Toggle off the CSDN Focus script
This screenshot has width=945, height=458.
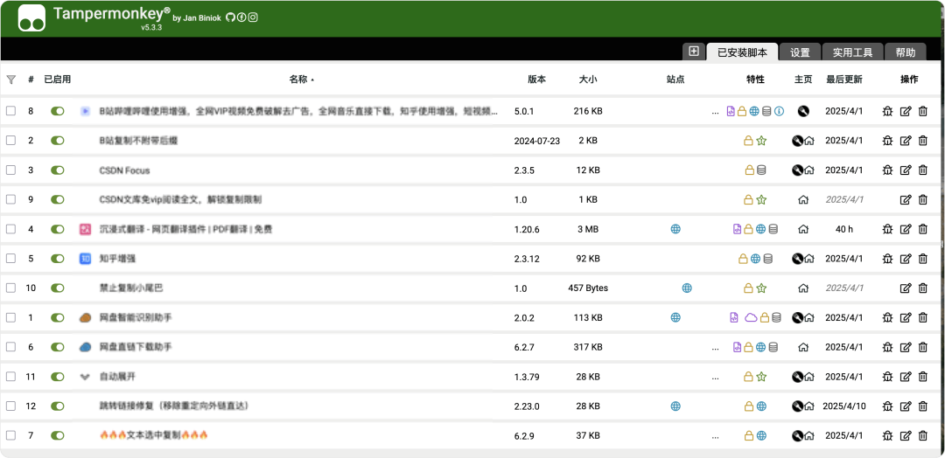58,170
